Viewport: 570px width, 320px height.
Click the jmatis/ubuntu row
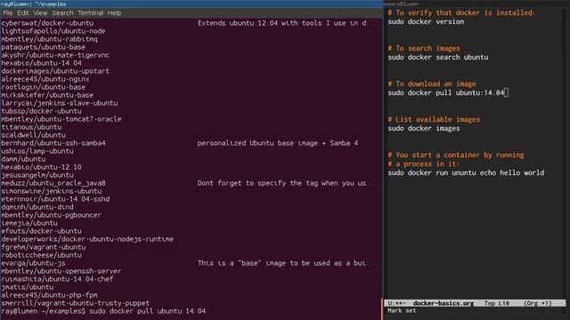(28, 287)
